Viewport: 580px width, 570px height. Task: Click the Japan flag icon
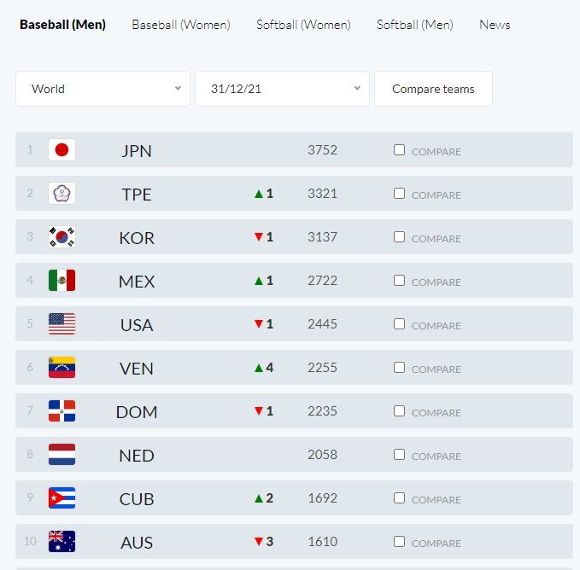coord(62,150)
